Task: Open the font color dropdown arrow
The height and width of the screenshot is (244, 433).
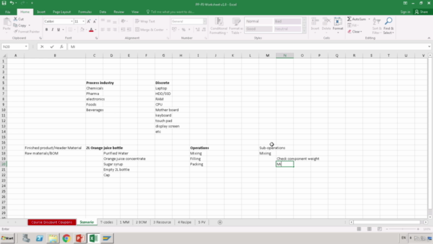Action: [x=95, y=30]
